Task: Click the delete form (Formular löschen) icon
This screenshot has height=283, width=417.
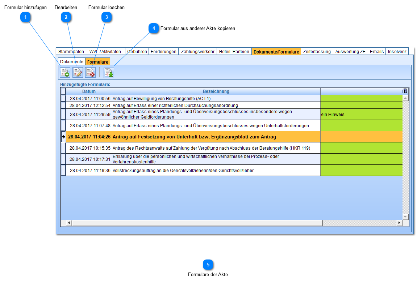Action: tap(90, 73)
